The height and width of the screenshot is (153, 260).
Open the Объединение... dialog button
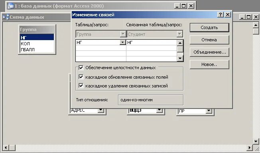(x=209, y=52)
